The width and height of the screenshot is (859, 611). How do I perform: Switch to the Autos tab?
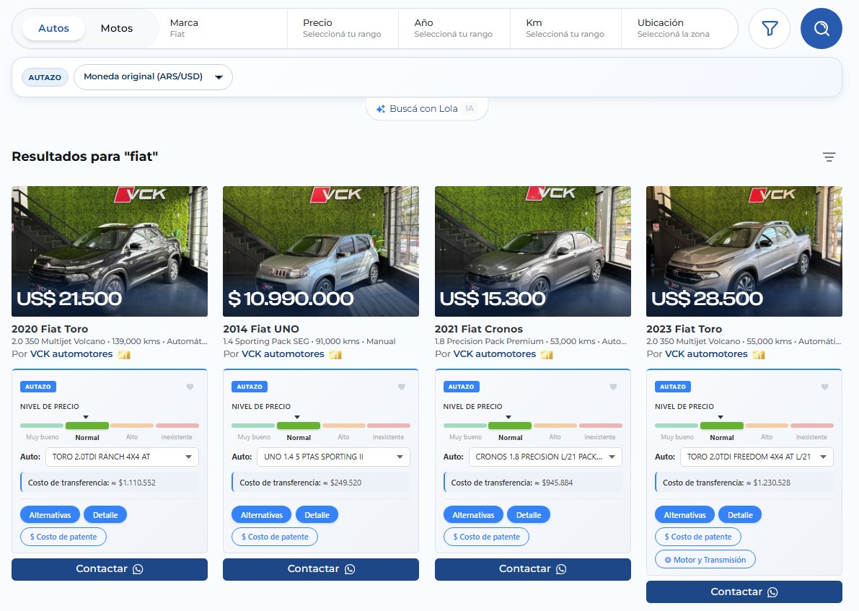click(53, 29)
